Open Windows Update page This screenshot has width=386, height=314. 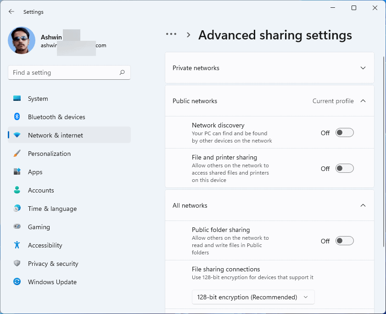(69, 282)
